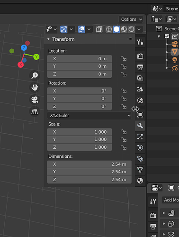This screenshot has height=237, width=179.
Task: Open the Object Constraints tab
Action: click(x=140, y=159)
